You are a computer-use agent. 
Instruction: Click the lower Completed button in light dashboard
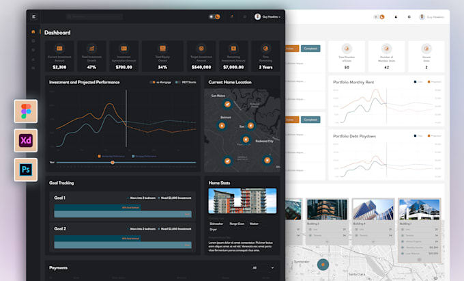coord(310,120)
